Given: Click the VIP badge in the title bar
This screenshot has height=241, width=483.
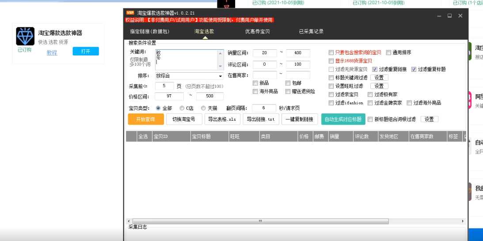Looking at the screenshot, I should pyautogui.click(x=130, y=13).
